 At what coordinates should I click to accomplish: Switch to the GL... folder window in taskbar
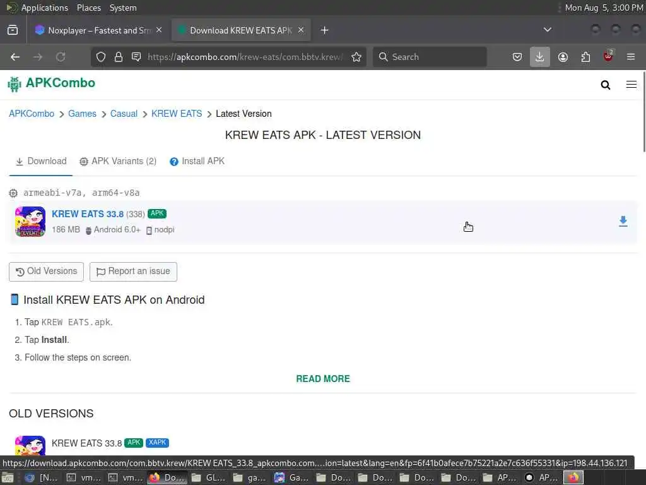coord(209,478)
